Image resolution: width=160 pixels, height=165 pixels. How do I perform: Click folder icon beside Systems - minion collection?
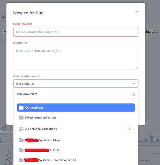pos(21,160)
